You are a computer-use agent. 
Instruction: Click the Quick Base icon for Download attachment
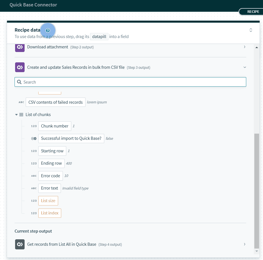[x=20, y=47]
